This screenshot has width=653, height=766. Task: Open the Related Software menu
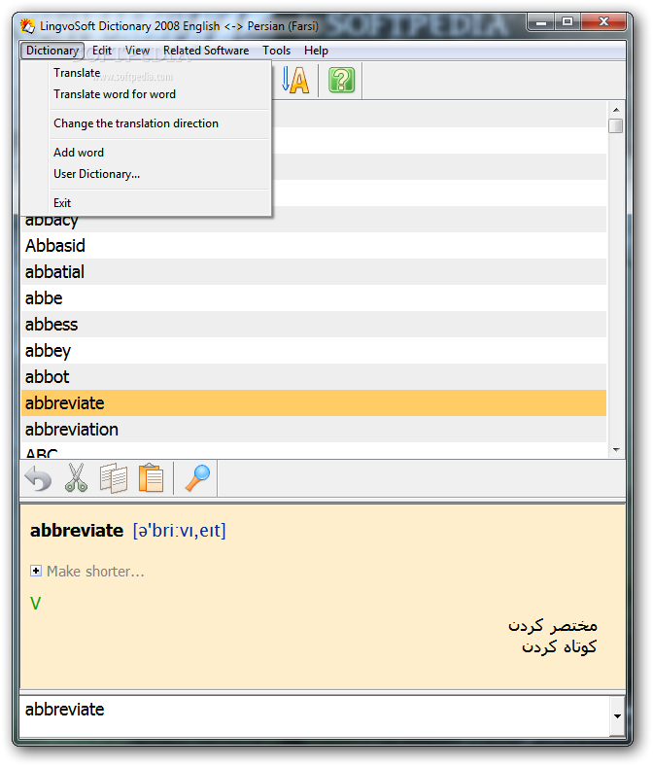[x=206, y=51]
